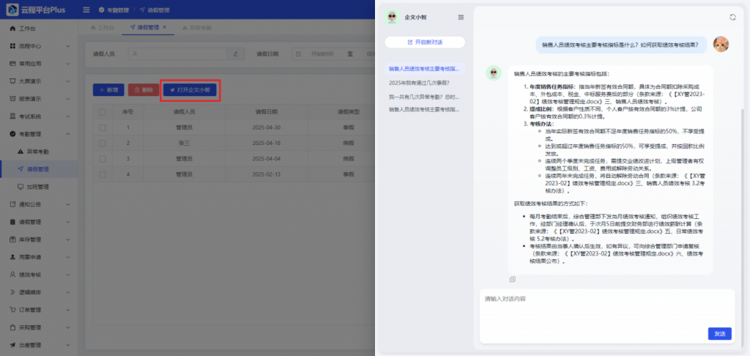This screenshot has height=356, width=750.
Task: Click the 打开企文小智 button
Action: point(190,90)
